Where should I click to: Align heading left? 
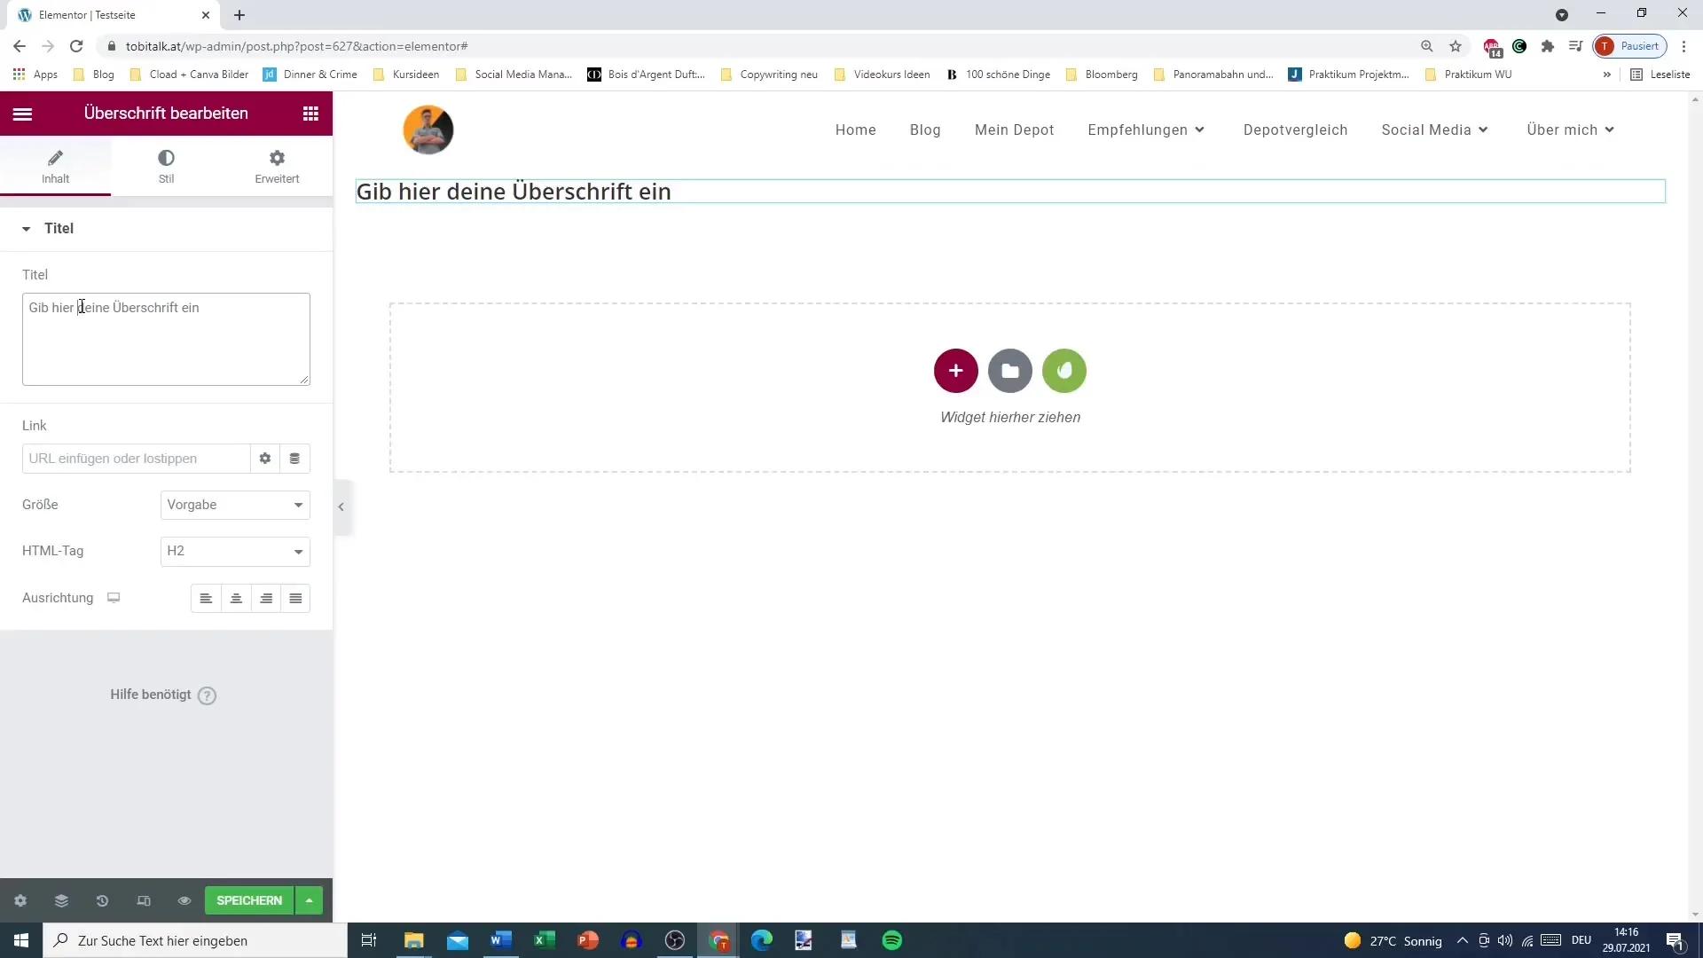tap(206, 599)
